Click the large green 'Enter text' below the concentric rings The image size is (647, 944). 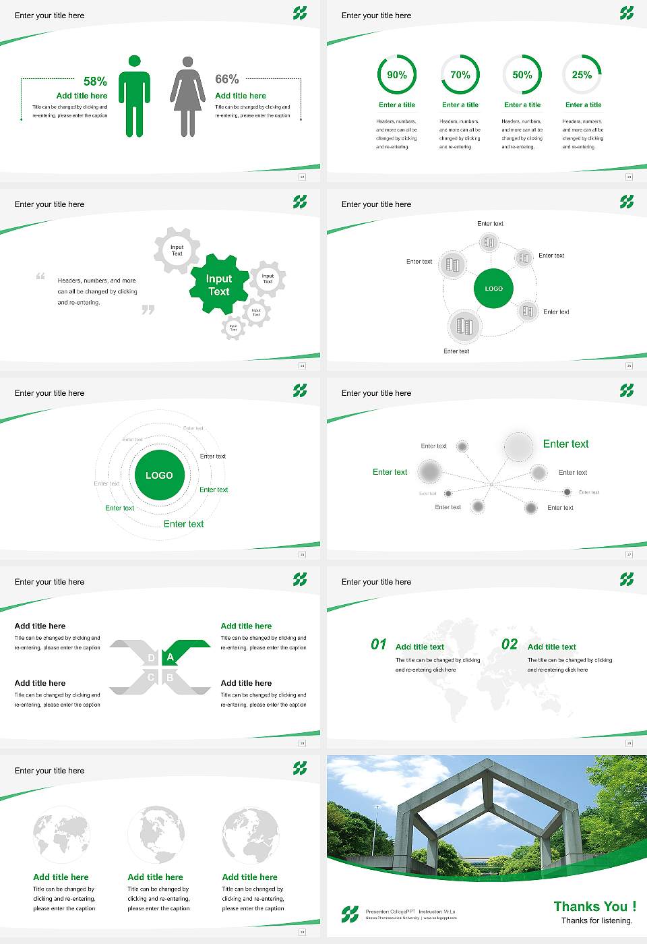183,524
